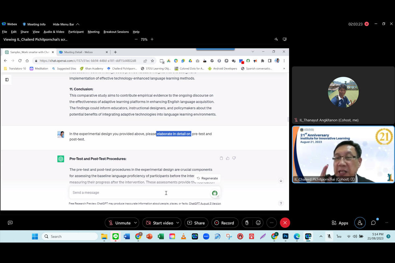
Task: Click the Record button
Action: [x=224, y=223]
